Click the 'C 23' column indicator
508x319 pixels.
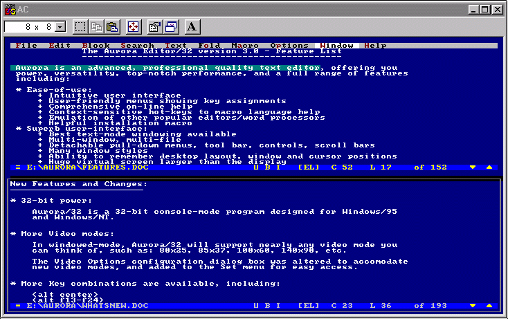[x=342, y=306]
